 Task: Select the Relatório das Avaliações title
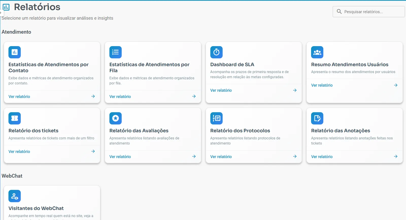(x=139, y=131)
